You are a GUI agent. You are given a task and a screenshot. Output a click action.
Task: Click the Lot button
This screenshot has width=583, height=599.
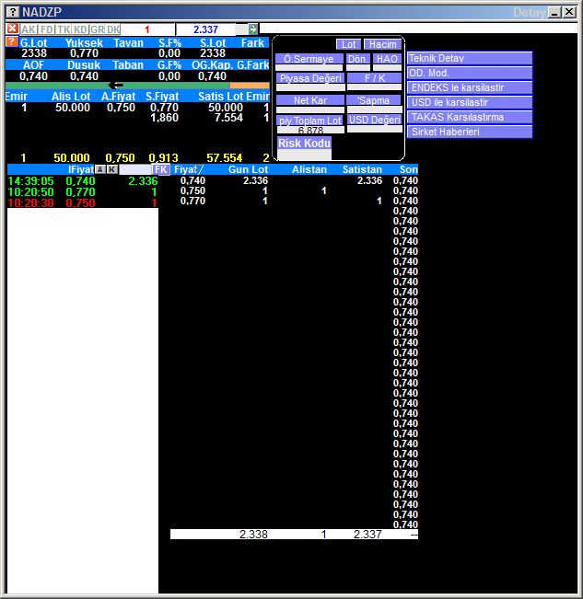pos(348,44)
